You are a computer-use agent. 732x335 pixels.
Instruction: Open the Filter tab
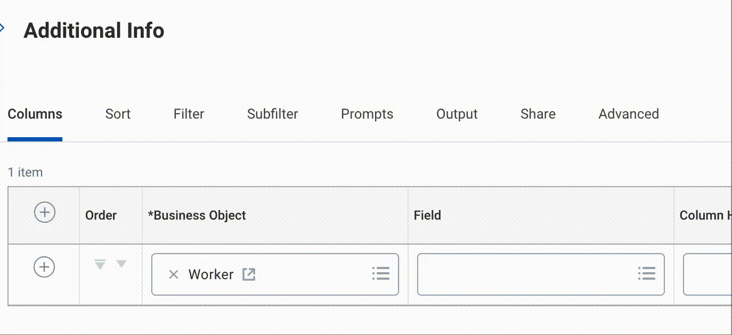[x=189, y=114]
